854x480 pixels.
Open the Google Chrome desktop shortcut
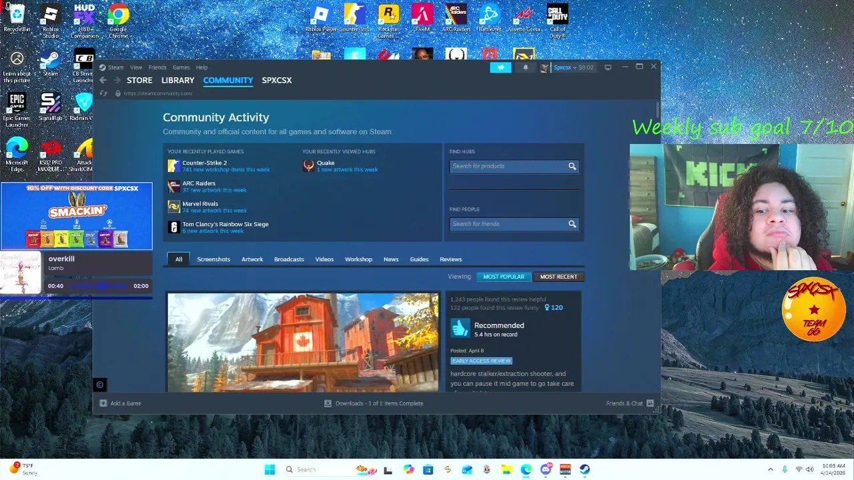(118, 19)
